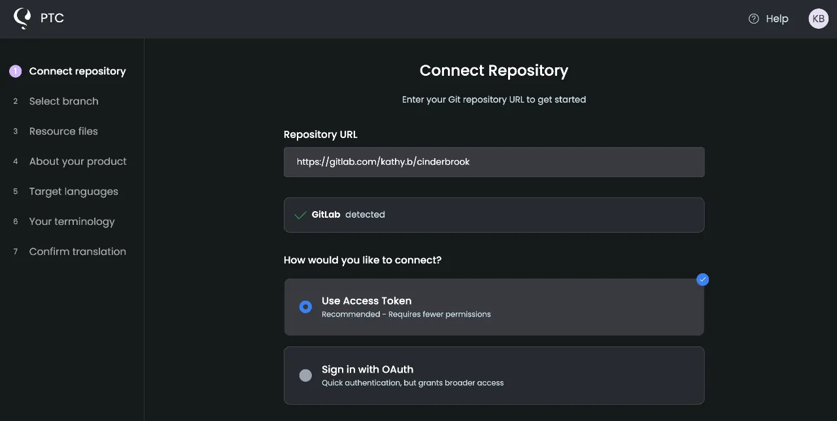
Task: Go to Connect repository step
Action: 77,71
